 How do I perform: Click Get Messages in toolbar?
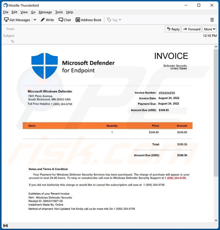point(17,20)
